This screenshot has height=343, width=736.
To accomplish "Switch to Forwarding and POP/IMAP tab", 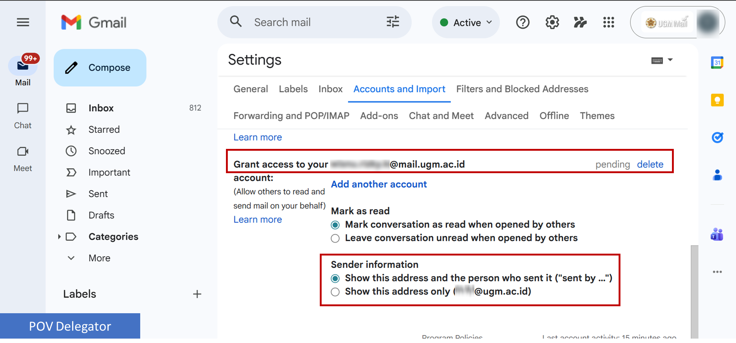I will click(x=291, y=116).
